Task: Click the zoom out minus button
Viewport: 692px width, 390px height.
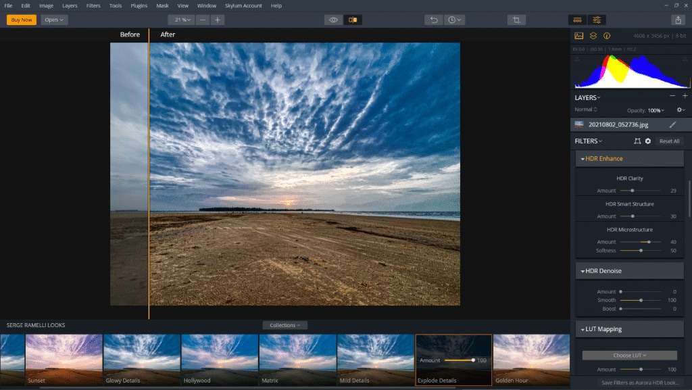Action: click(203, 20)
